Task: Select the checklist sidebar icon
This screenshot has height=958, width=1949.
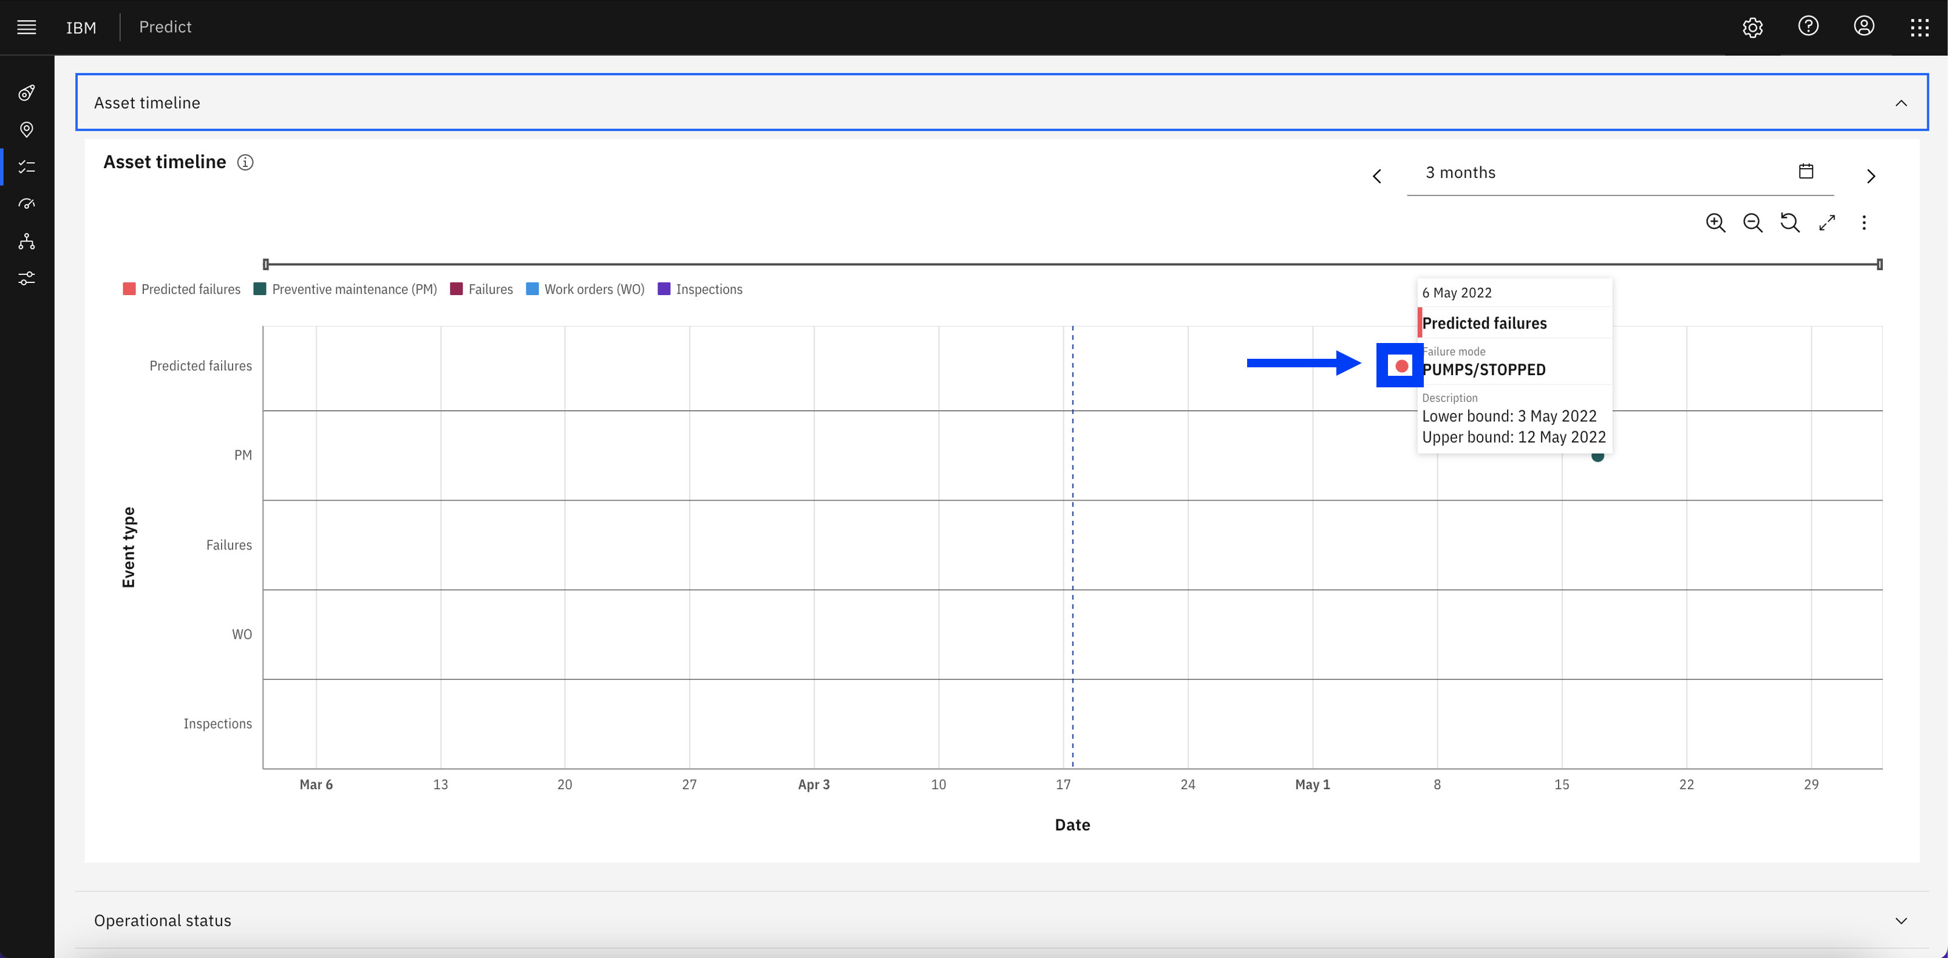Action: (x=27, y=167)
